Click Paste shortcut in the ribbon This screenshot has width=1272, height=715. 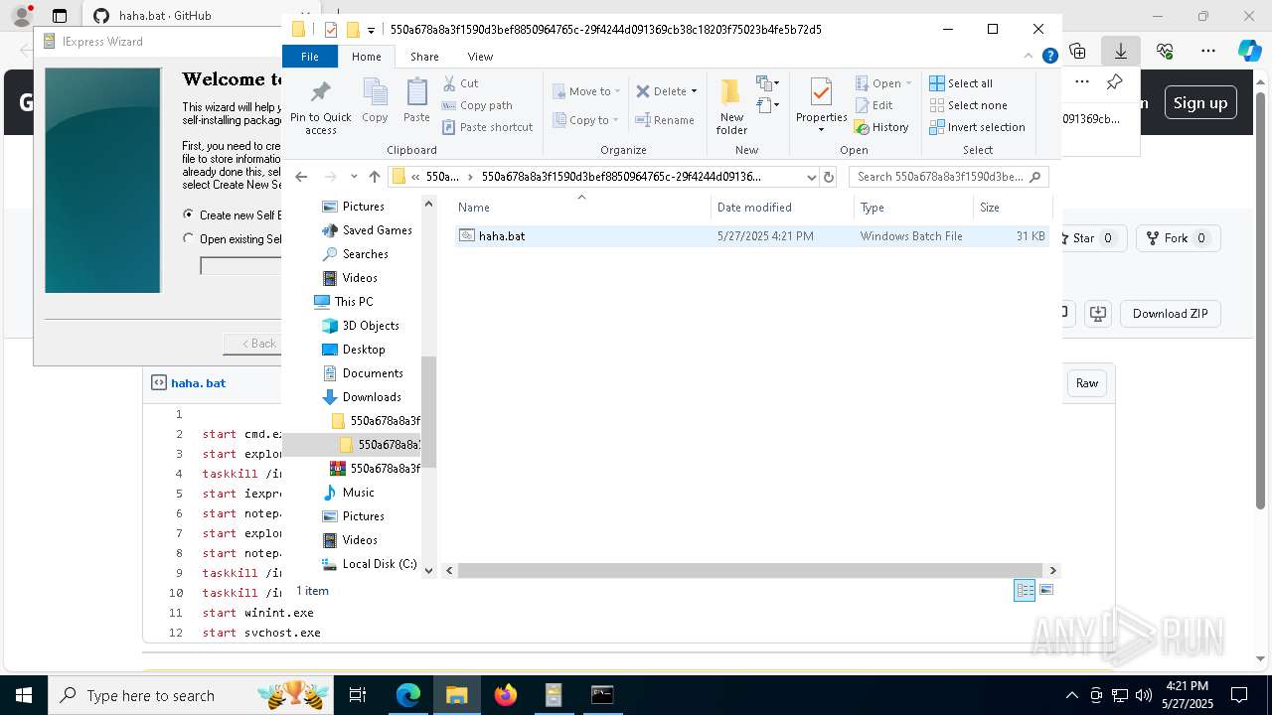point(487,127)
